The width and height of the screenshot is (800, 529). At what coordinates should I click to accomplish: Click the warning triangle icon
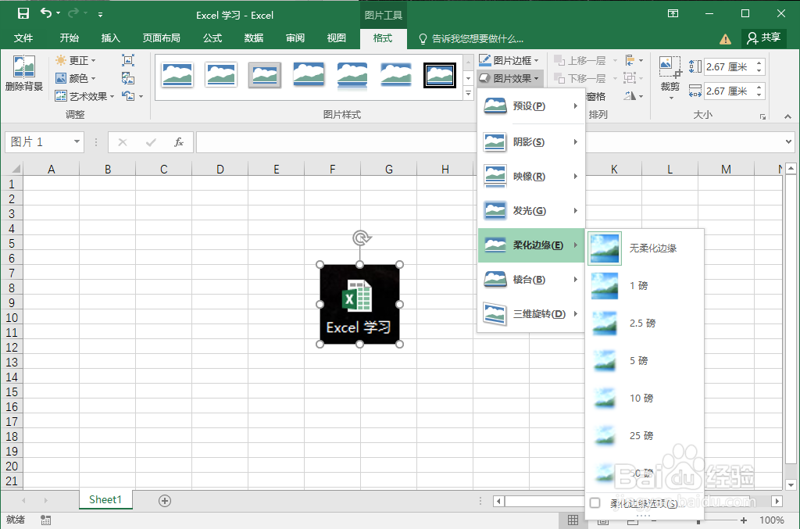click(x=725, y=39)
